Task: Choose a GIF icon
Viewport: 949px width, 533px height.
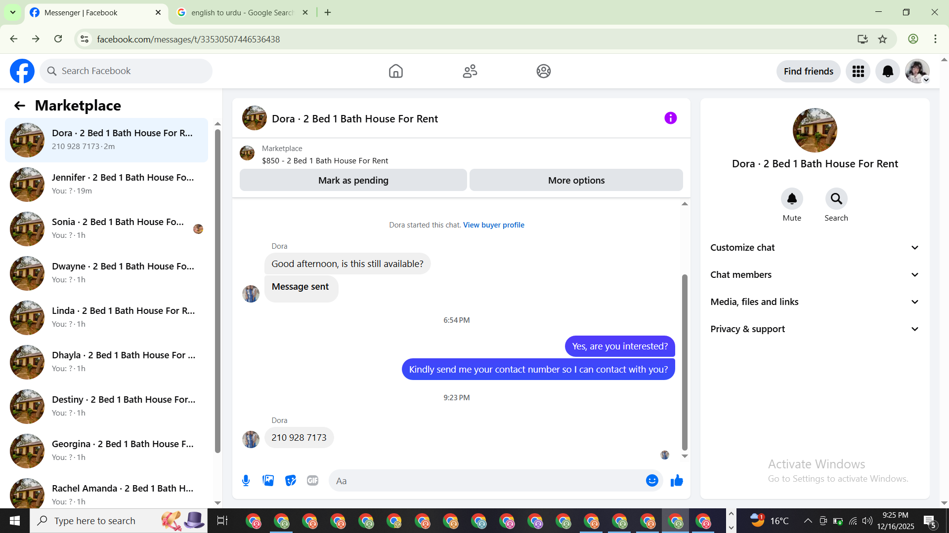Action: 312,481
